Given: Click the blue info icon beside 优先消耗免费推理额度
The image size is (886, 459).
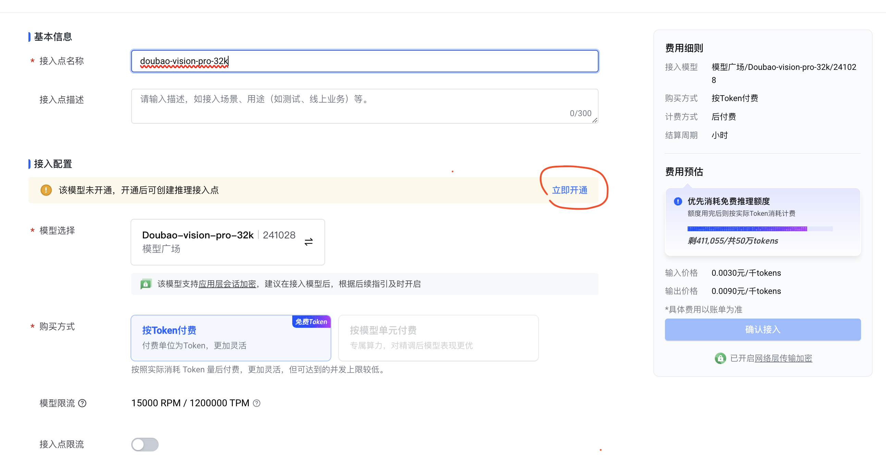Looking at the screenshot, I should click(678, 201).
